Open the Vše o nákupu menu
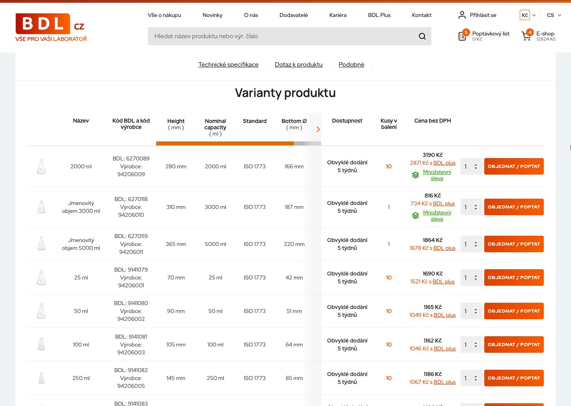 pyautogui.click(x=164, y=15)
